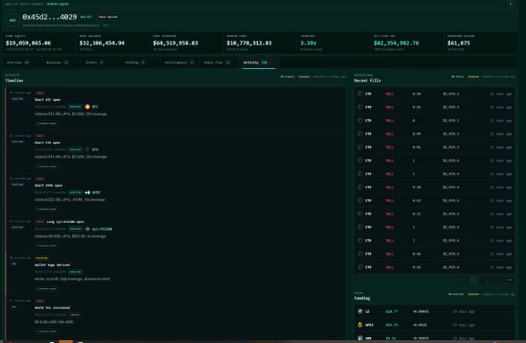
Task: Expand evidence details under Long xyz:XYZ100 open
Action: [x=46, y=245]
